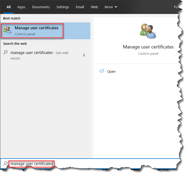
Task: Switch to the All tab
Action: click(x=9, y=7)
